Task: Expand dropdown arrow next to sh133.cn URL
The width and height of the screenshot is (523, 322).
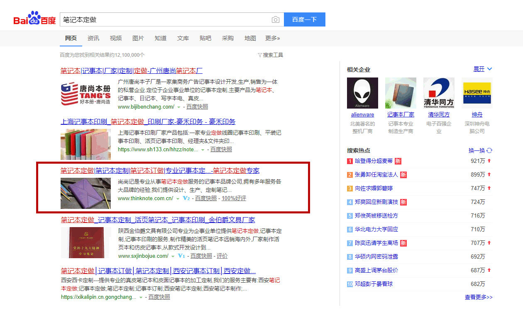Action: pos(203,150)
